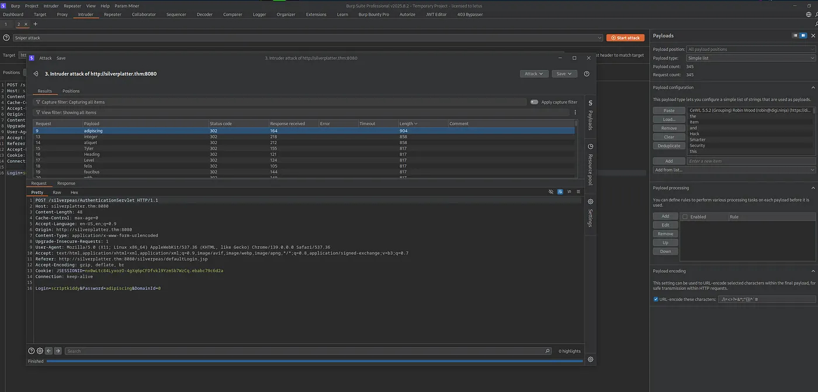Open the Attack dropdown button in attack window

[x=534, y=74]
